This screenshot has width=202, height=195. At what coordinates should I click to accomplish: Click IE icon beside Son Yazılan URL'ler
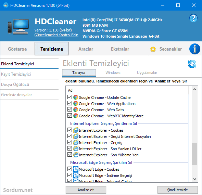(76, 149)
